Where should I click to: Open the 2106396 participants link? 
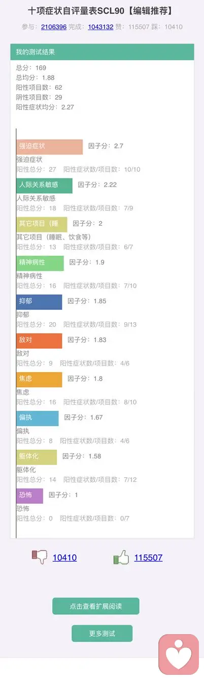53,27
